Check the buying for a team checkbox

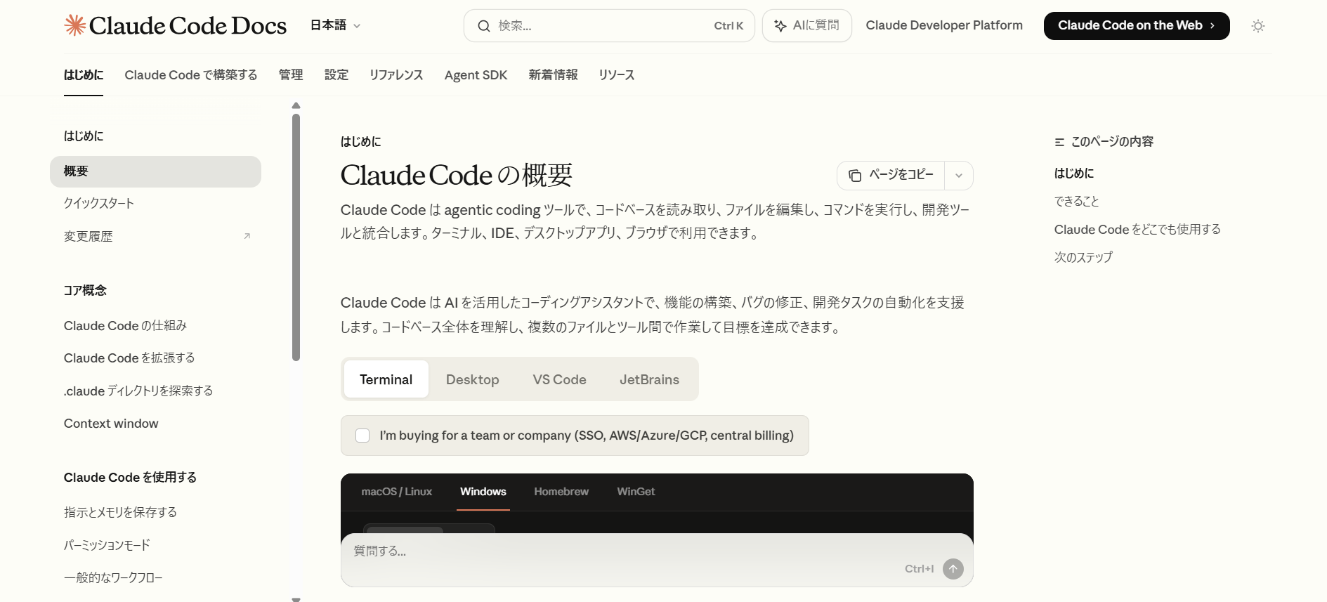pos(362,436)
